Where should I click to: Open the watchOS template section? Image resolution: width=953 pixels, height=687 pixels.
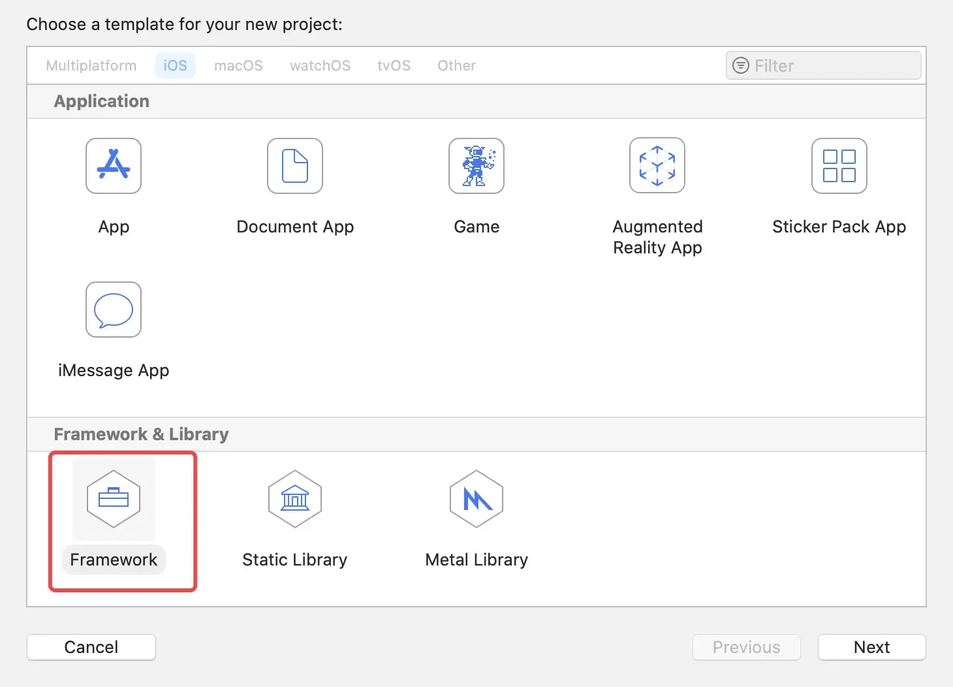coord(320,65)
